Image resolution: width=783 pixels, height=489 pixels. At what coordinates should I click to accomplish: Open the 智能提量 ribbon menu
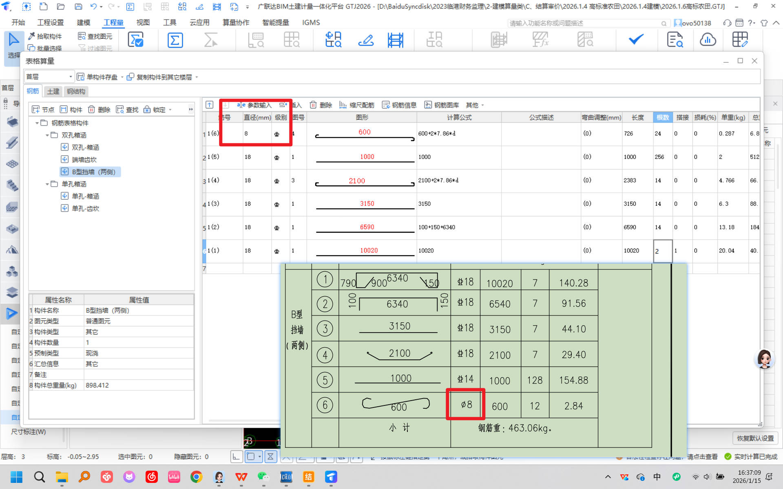click(276, 22)
